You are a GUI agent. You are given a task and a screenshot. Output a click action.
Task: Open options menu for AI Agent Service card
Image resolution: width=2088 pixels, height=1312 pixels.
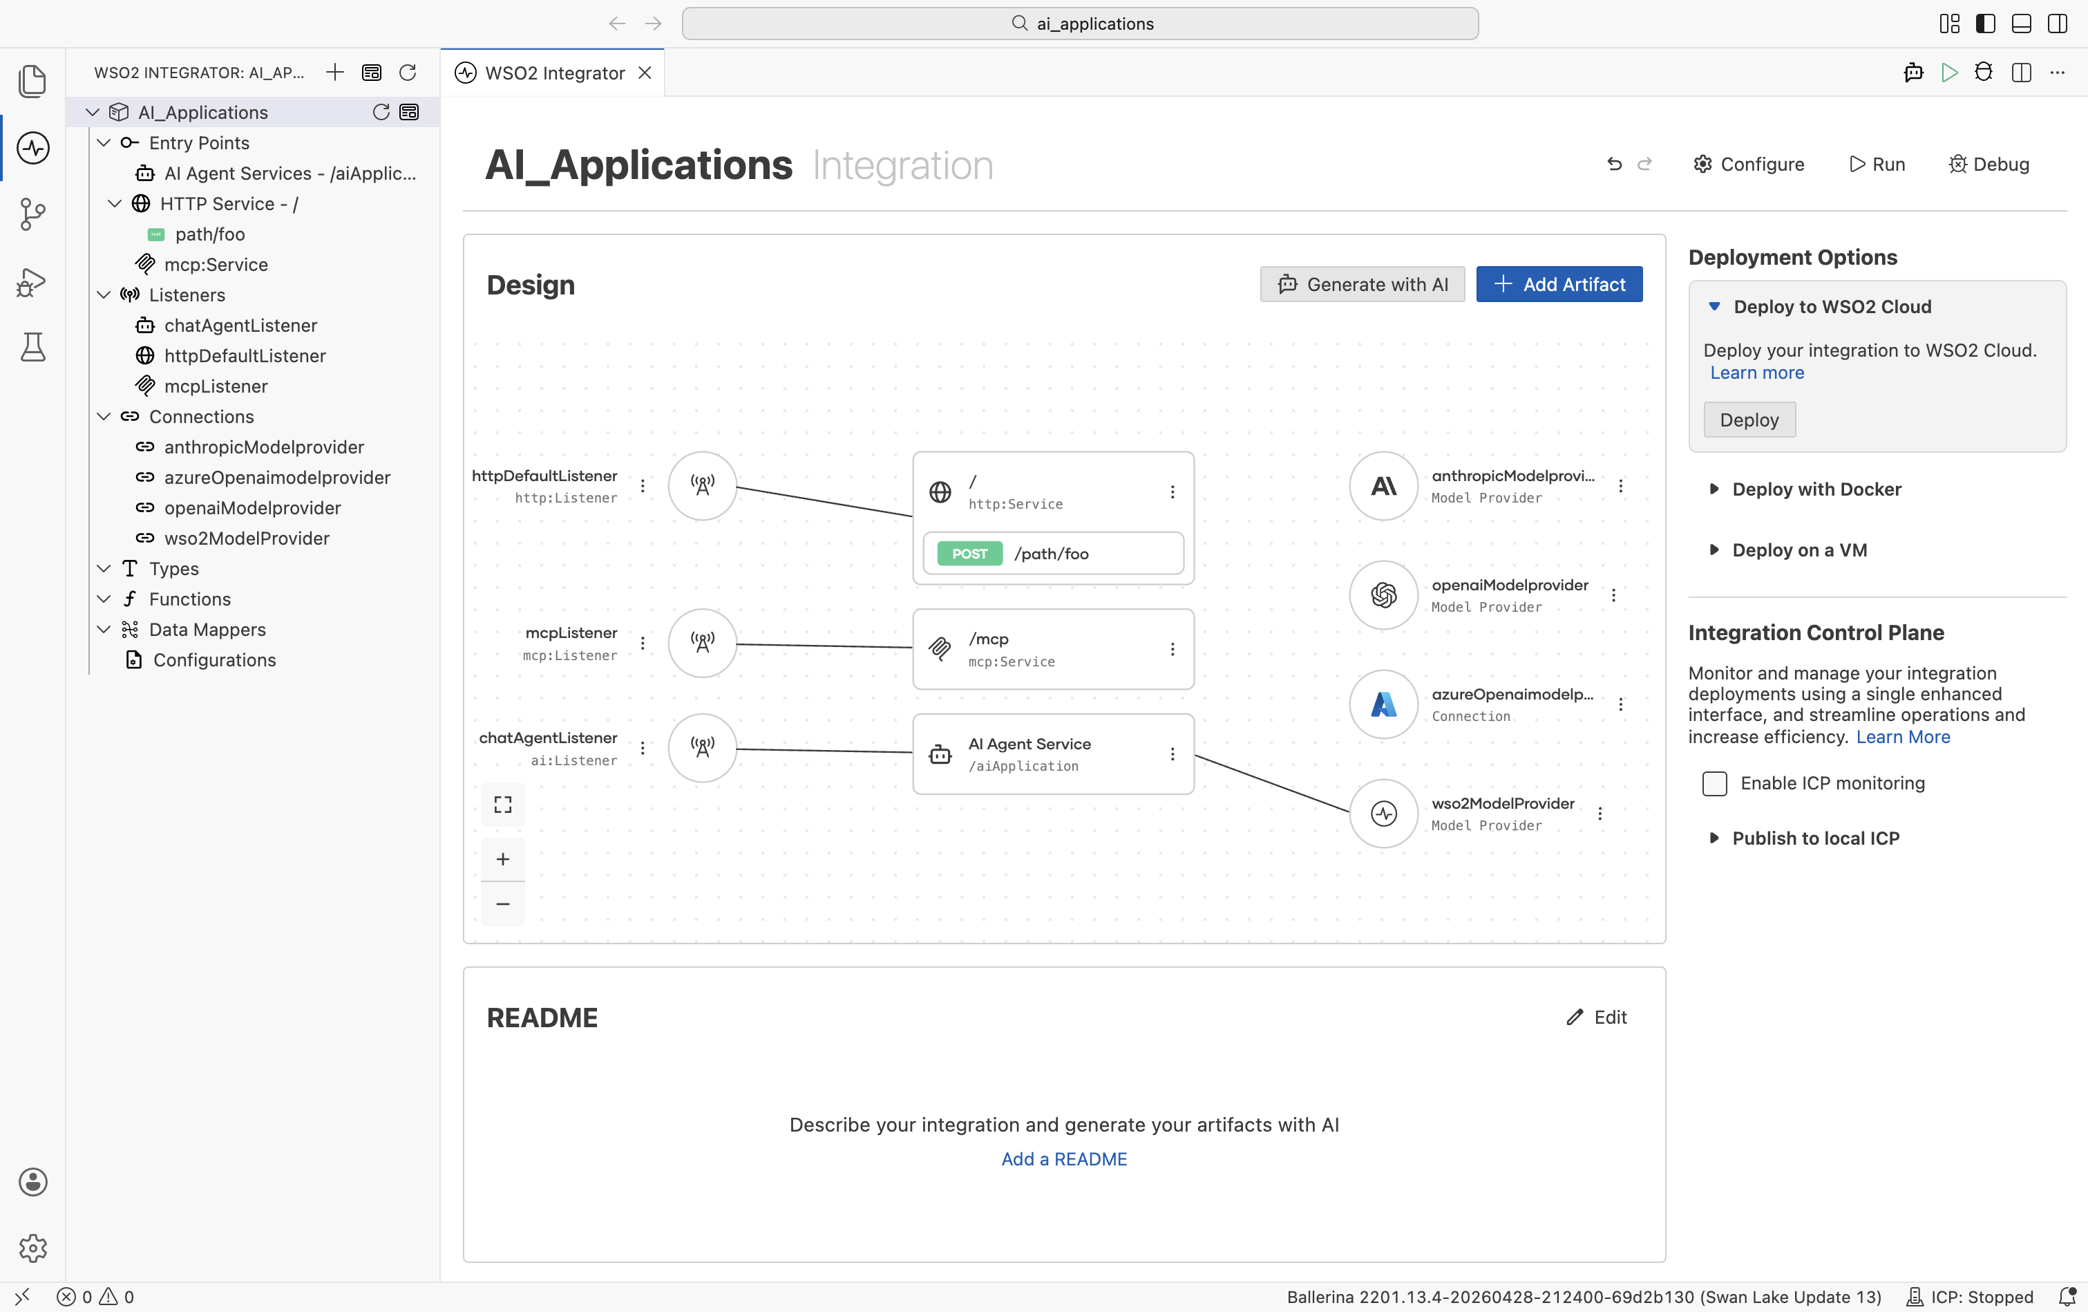(x=1173, y=754)
